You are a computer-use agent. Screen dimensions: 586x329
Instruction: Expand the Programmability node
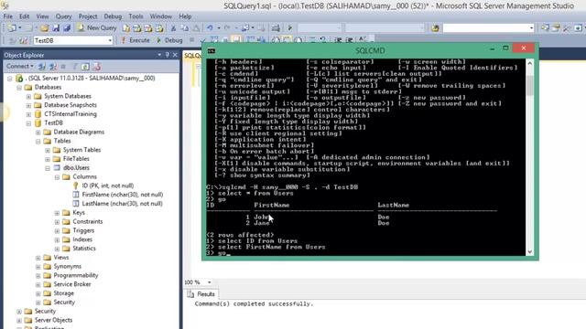click(38, 275)
